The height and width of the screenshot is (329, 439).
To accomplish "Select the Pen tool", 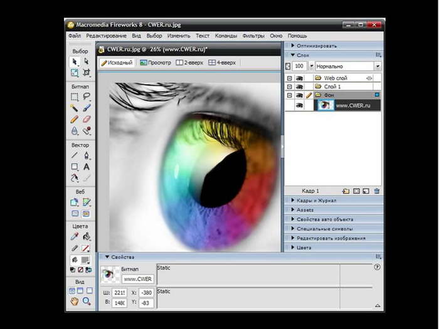I will [x=87, y=155].
